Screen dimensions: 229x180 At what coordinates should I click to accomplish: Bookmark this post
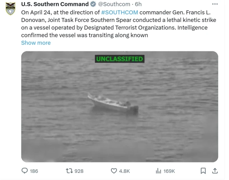tap(203, 171)
